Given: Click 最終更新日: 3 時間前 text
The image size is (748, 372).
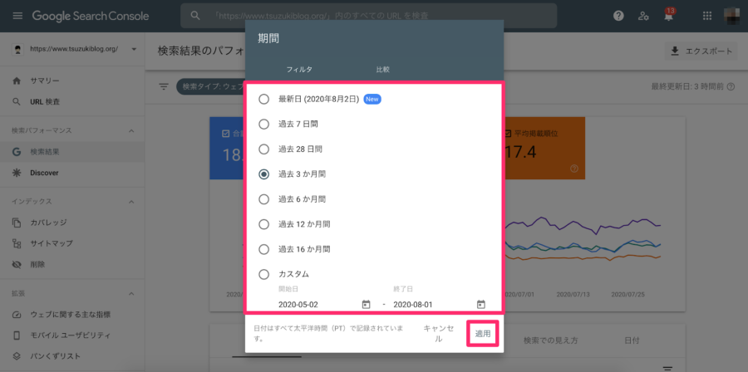Looking at the screenshot, I should [687, 86].
